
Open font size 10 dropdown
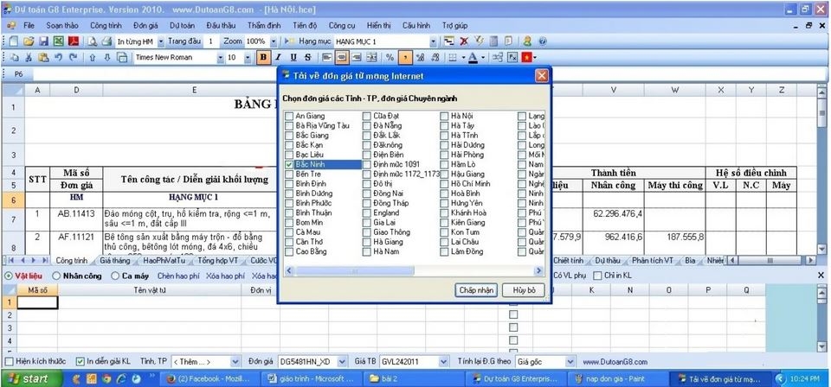pos(248,58)
